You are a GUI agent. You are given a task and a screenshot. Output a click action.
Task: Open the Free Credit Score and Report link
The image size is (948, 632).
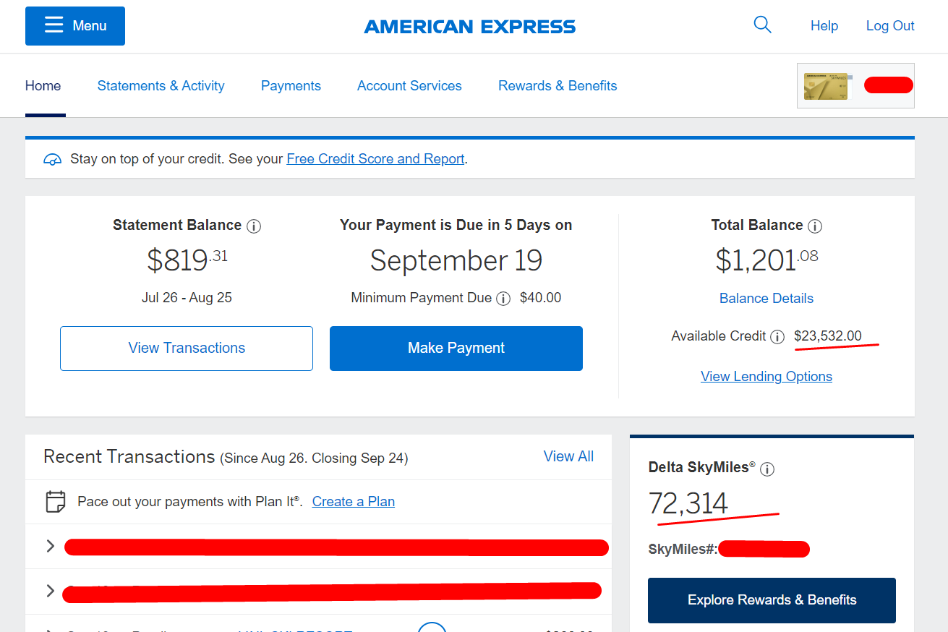pyautogui.click(x=375, y=158)
